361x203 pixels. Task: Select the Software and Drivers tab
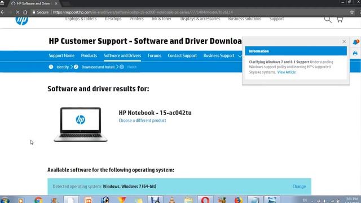(x=122, y=56)
